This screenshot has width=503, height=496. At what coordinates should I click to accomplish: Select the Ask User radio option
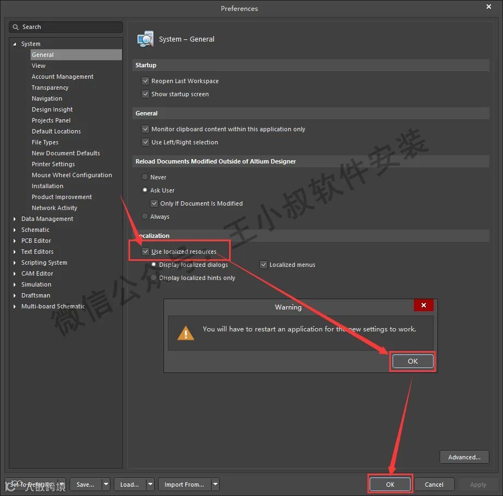(x=145, y=190)
